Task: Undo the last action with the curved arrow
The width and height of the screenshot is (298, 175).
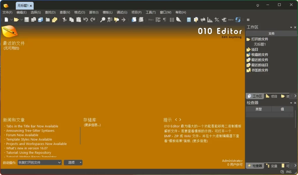Action: [x=86, y=20]
